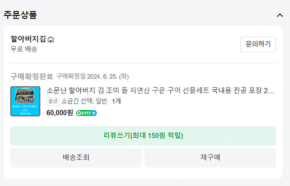
Task: Select the 구매확정완료 status label
Action: coord(32,76)
